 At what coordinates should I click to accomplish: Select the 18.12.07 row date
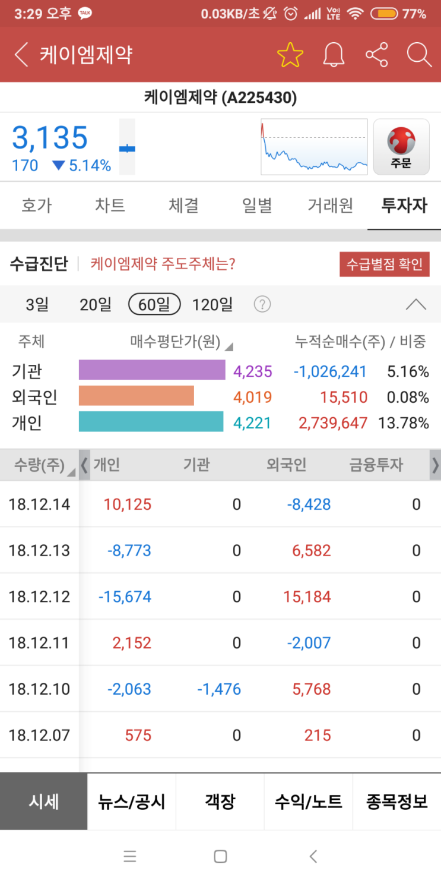point(39,736)
